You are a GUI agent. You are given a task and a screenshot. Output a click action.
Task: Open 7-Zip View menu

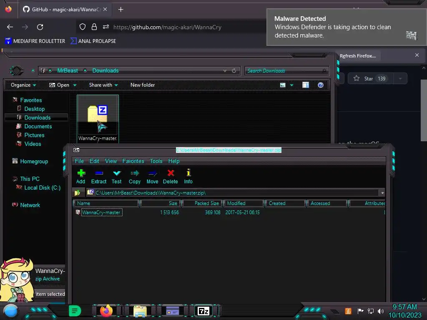pos(111,161)
